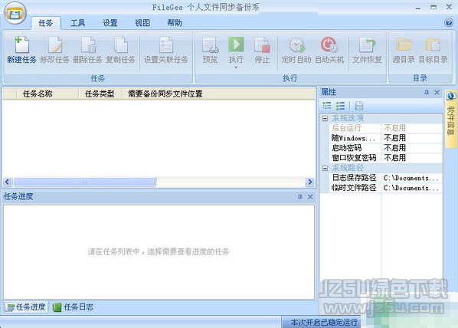Switch to the 设置 ribbon tab
The width and height of the screenshot is (458, 328).
(x=110, y=23)
